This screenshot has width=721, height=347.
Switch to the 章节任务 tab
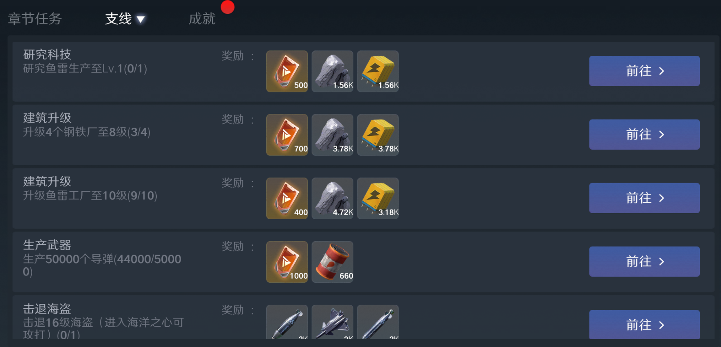pos(35,19)
